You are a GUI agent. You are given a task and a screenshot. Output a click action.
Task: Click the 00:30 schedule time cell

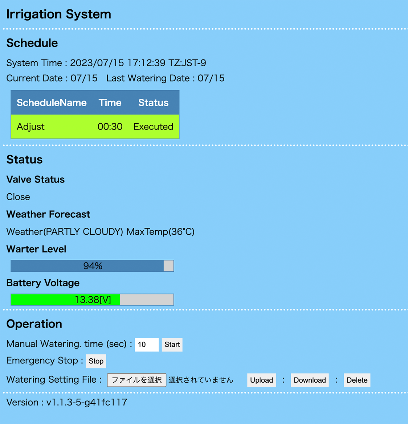click(110, 127)
